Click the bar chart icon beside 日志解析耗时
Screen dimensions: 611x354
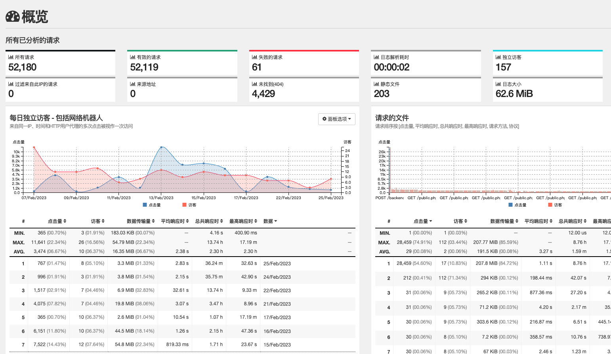tap(376, 57)
